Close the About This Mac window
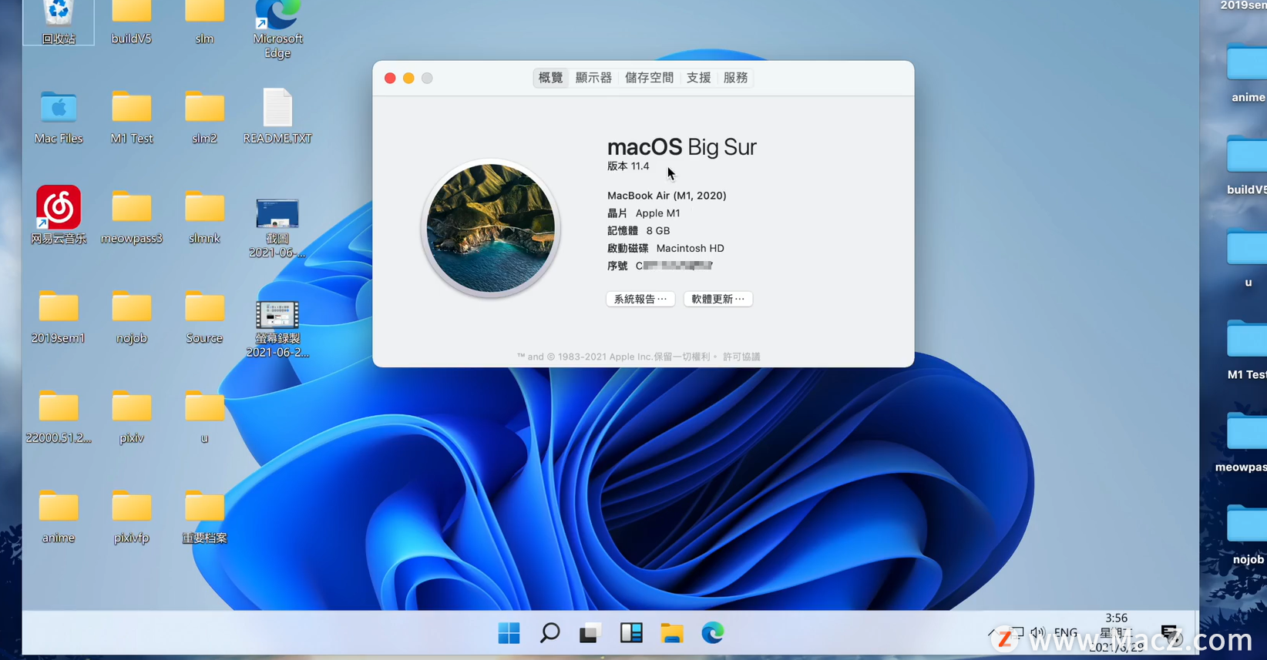The image size is (1267, 660). coord(390,78)
